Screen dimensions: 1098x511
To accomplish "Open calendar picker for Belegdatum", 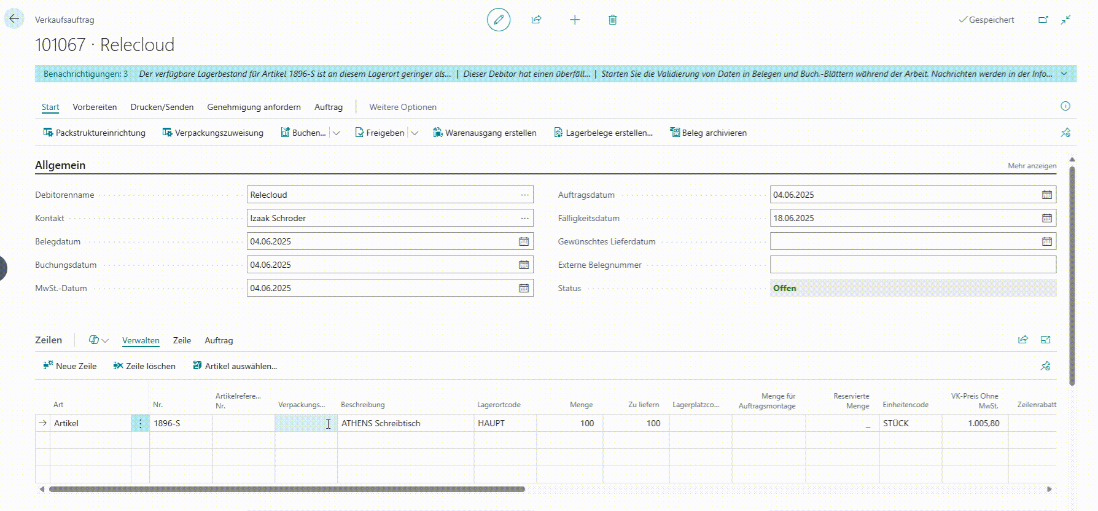I will (x=524, y=241).
